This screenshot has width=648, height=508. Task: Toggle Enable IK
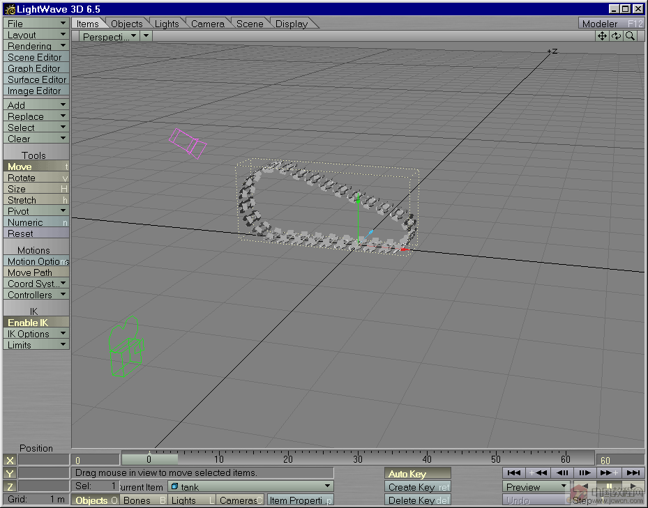[x=36, y=323]
